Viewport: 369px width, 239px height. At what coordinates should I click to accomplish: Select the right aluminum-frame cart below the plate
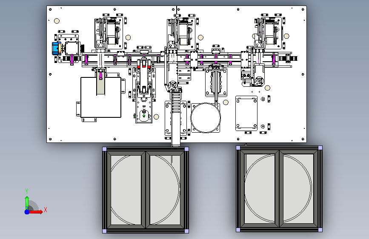click(279, 189)
